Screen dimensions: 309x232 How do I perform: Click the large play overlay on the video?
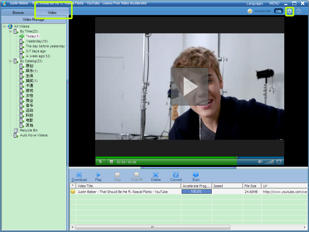click(190, 86)
